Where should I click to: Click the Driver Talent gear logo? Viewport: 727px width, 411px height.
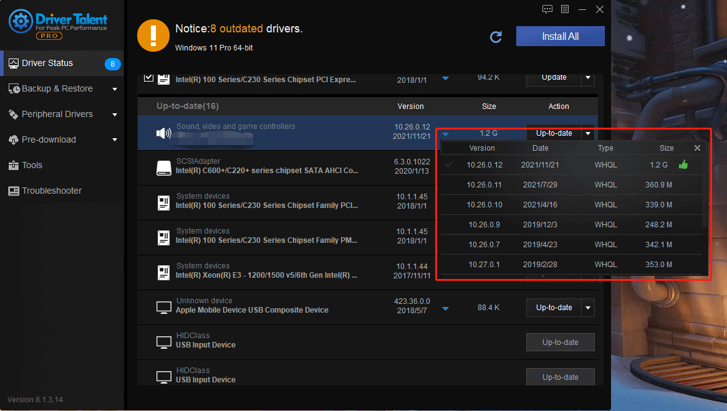click(21, 21)
